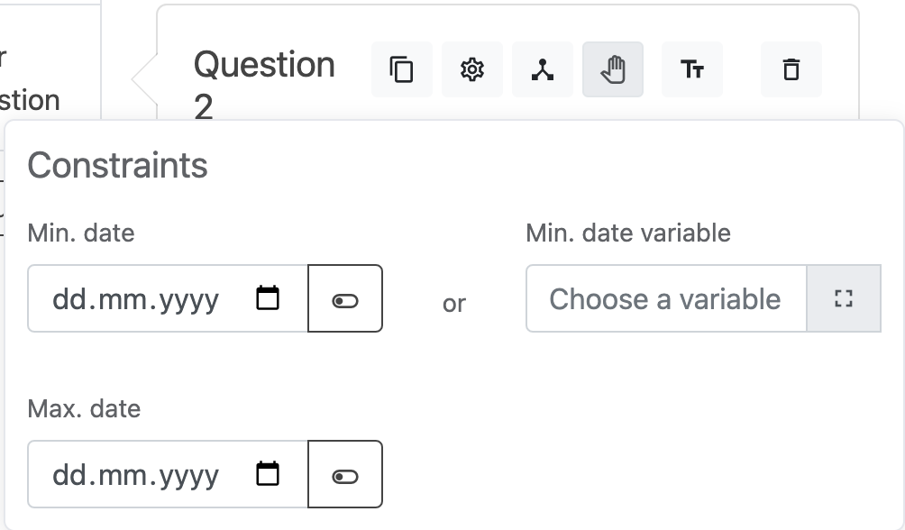Select the Min. date variable label
Image resolution: width=905 pixels, height=530 pixels.
coord(628,233)
